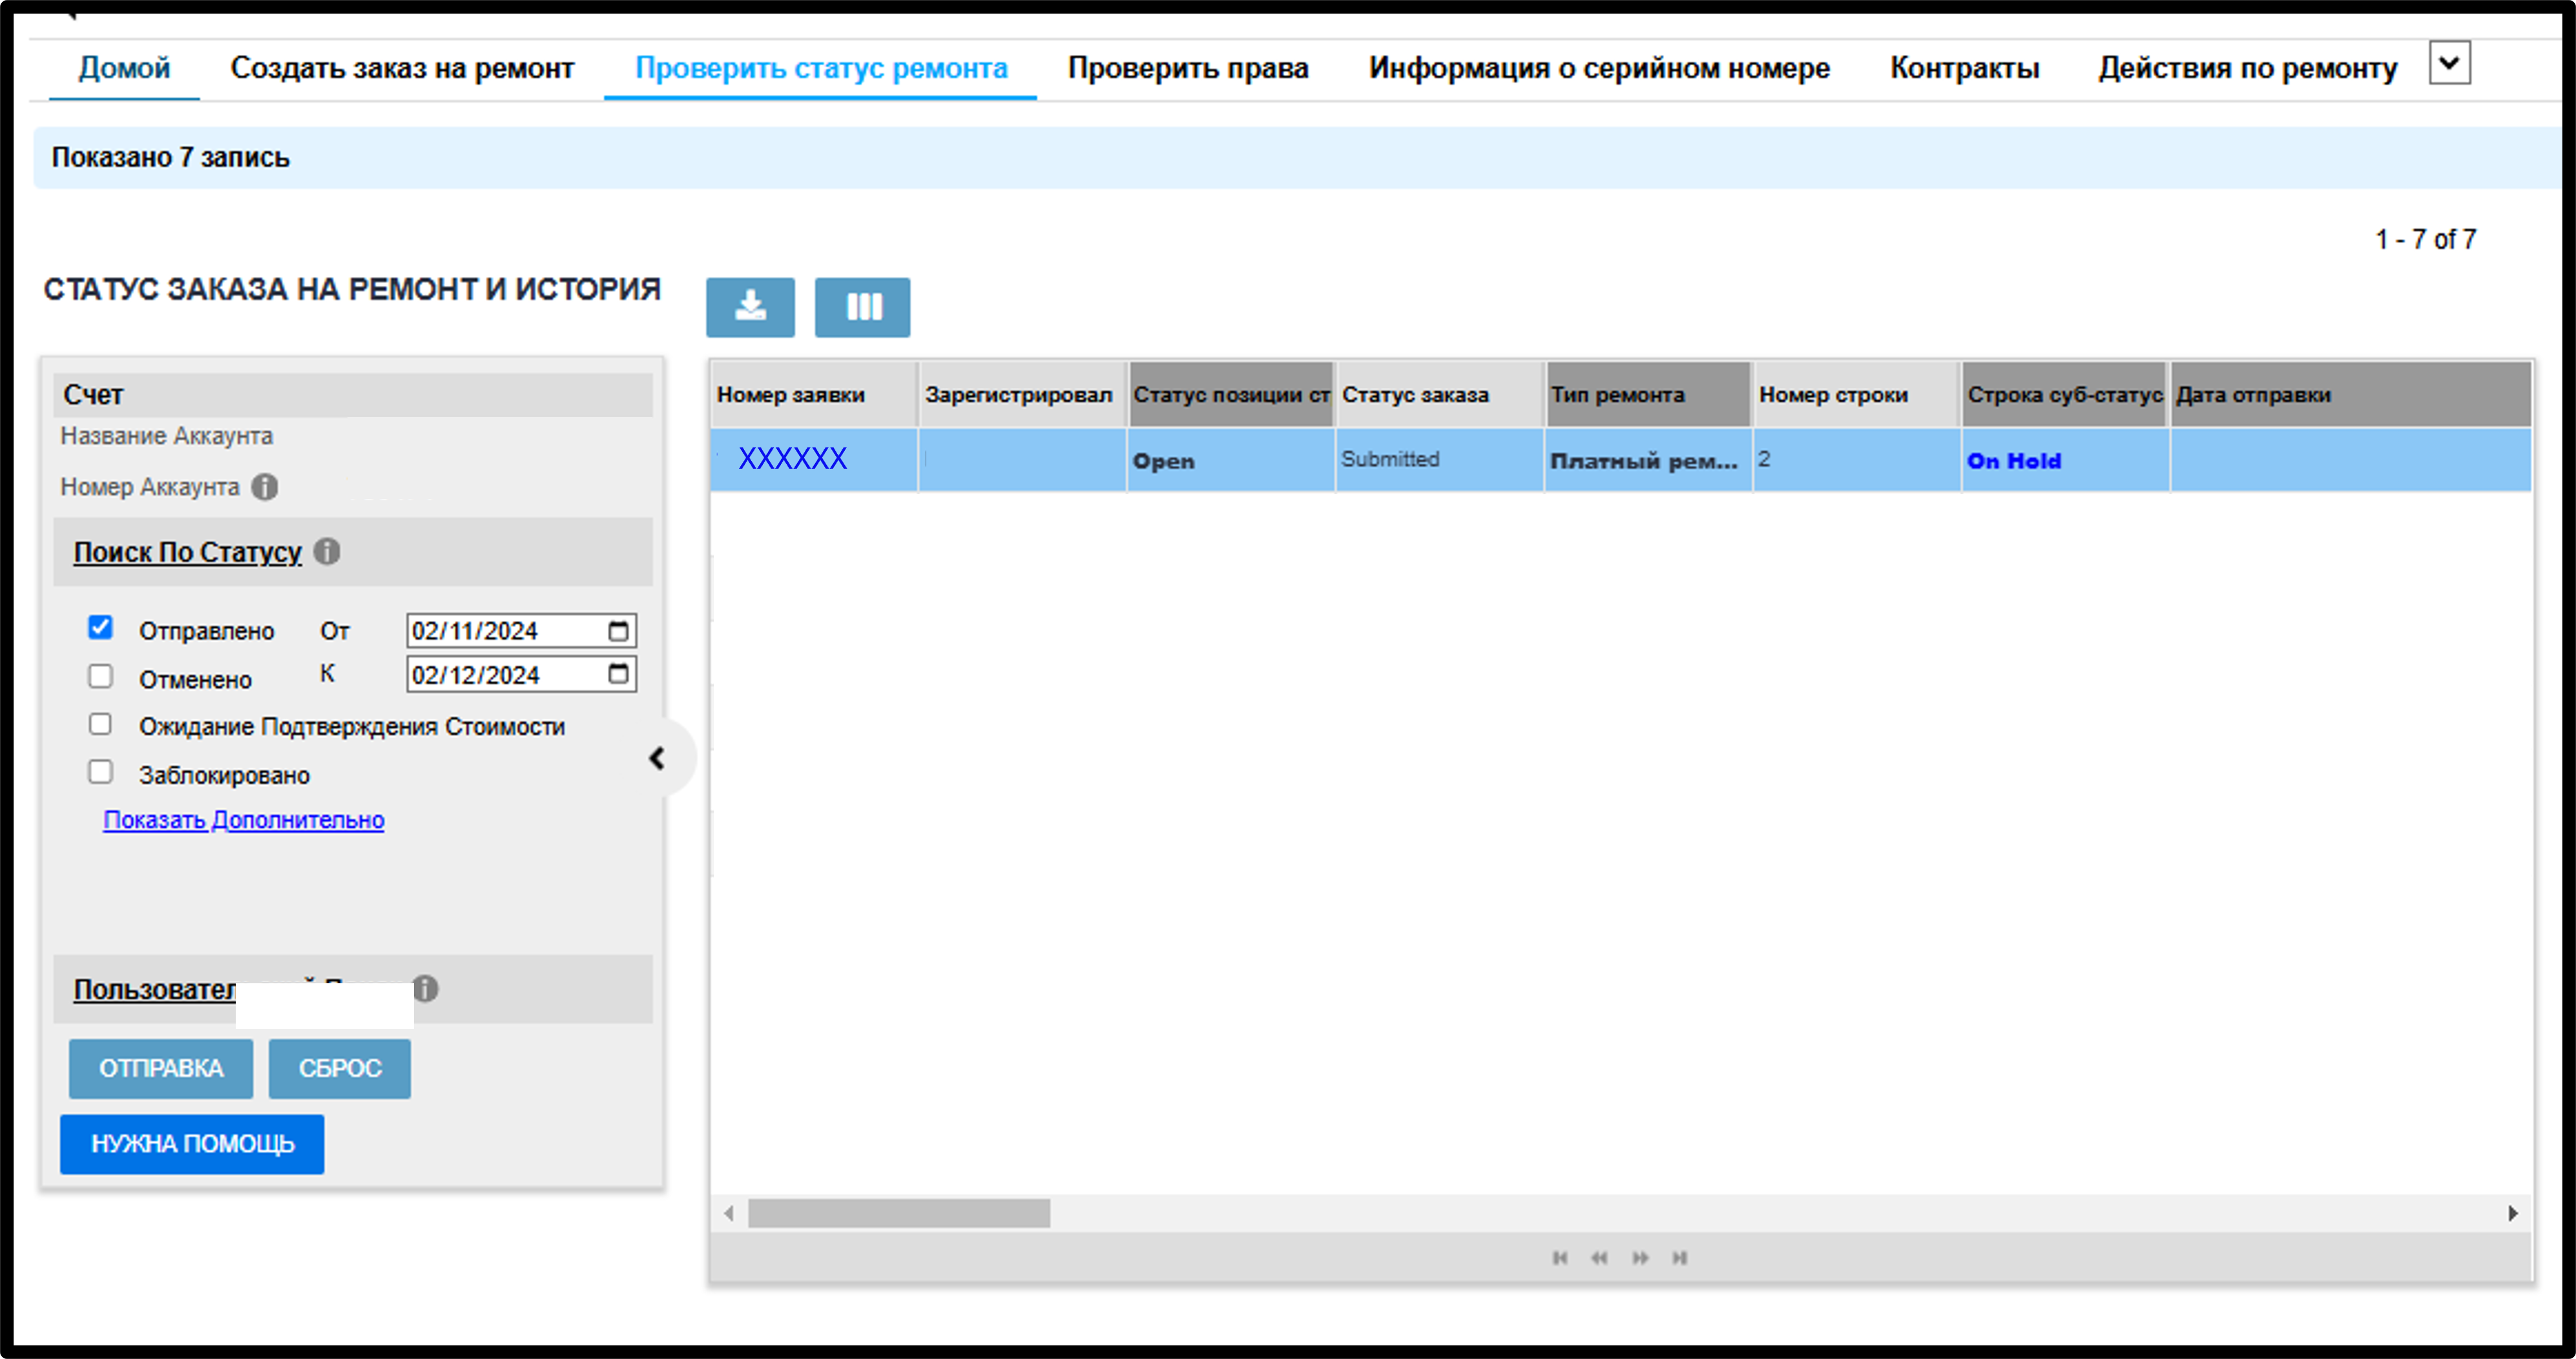Image resolution: width=2576 pixels, height=1359 pixels.
Task: Open the navigation overflow dropdown arrow
Action: point(2449,64)
